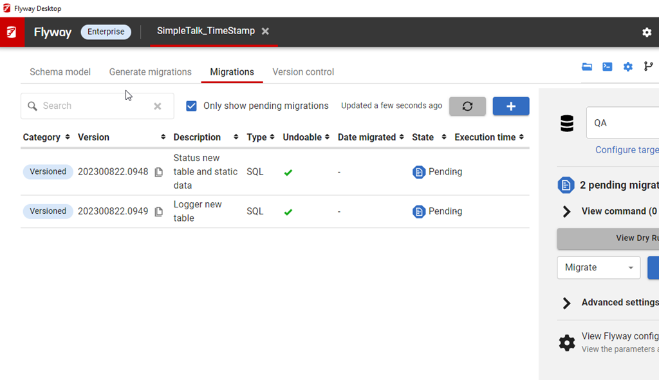Refresh the migrations list
This screenshot has height=380, width=659.
click(467, 106)
